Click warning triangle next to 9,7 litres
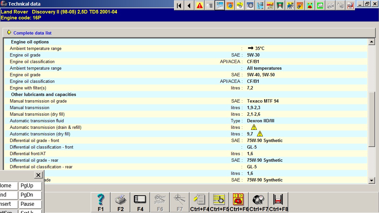The width and height of the screenshot is (379, 213). coord(260,134)
